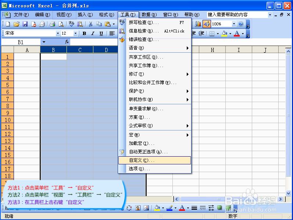Viewport: 293px width, 220px height.
Task: Select 加载宏(I)... menu entry
Action: [x=154, y=143]
